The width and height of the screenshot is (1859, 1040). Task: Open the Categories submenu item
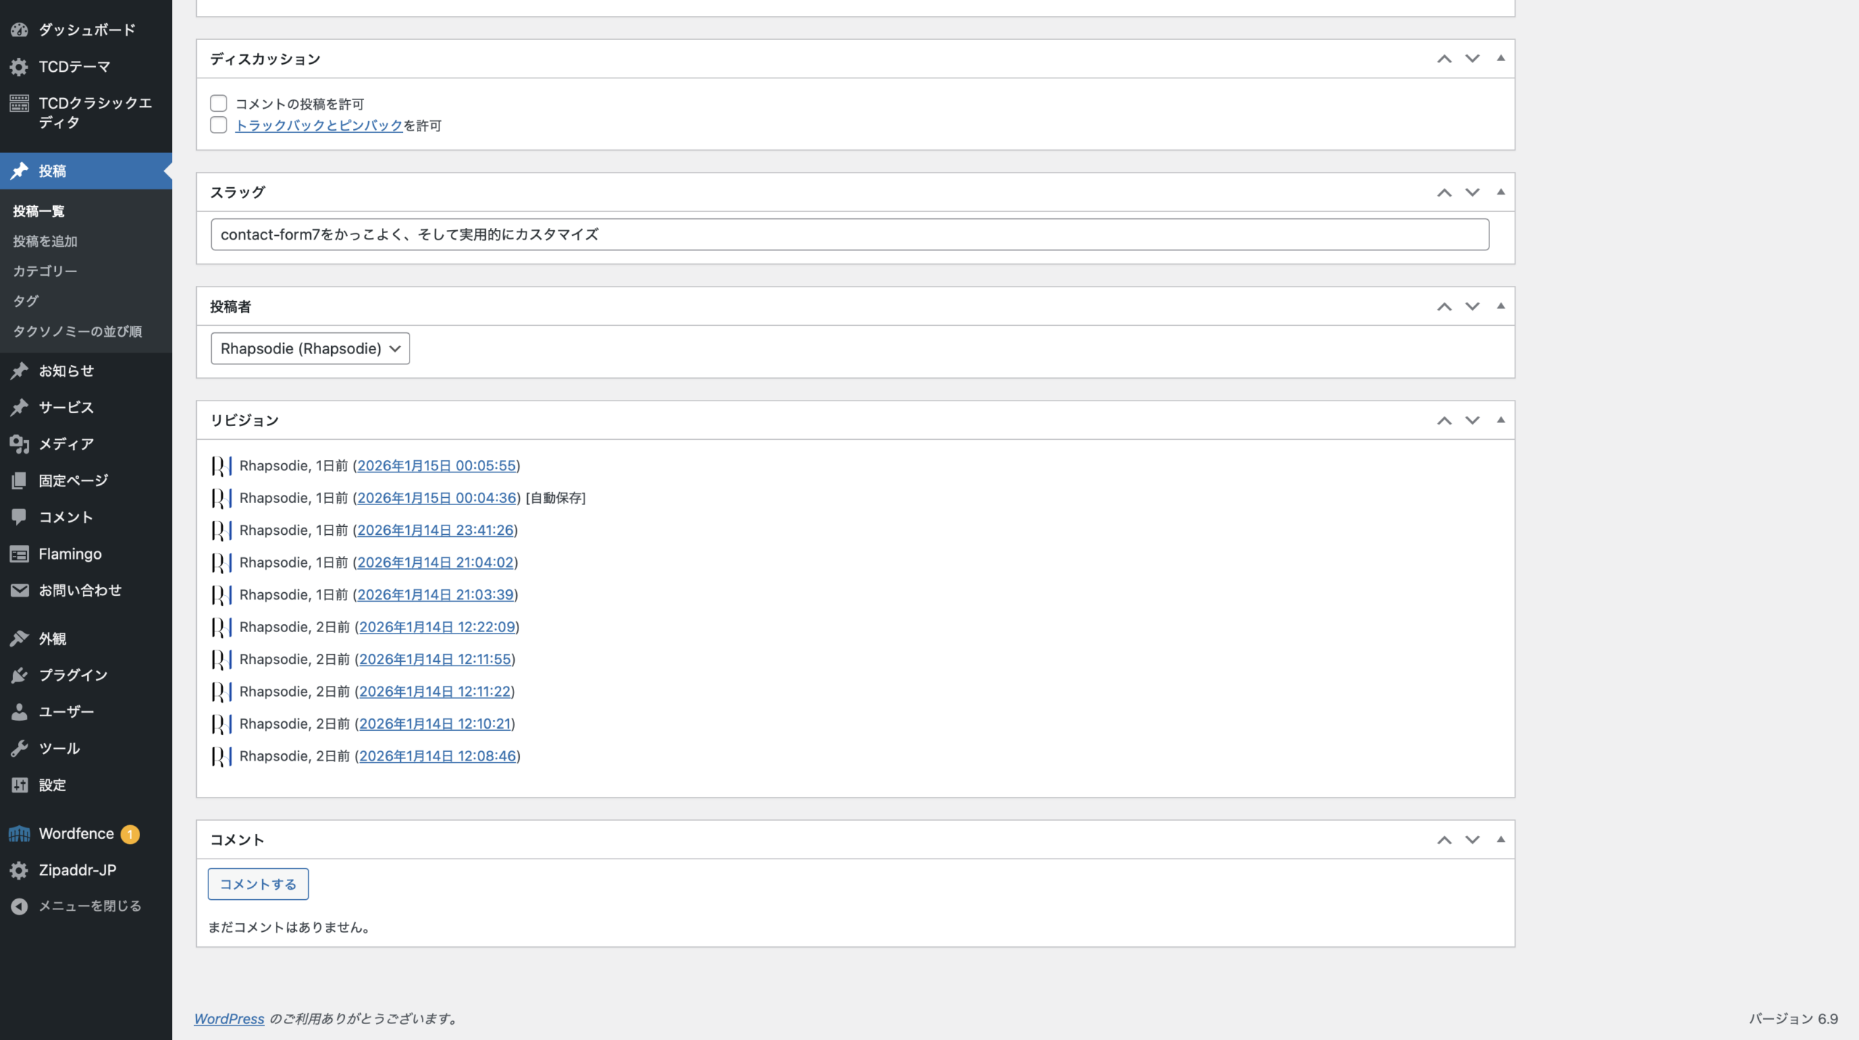click(45, 271)
